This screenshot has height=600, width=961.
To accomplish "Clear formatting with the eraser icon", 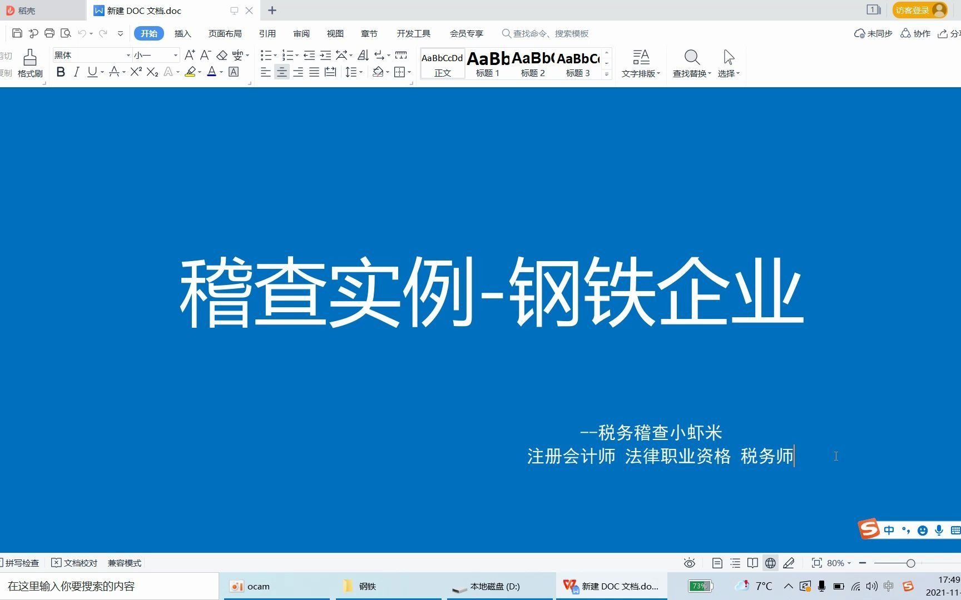I will (222, 55).
